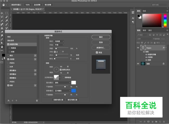Select the Move tool
This screenshot has height=124, width=169.
(2, 13)
